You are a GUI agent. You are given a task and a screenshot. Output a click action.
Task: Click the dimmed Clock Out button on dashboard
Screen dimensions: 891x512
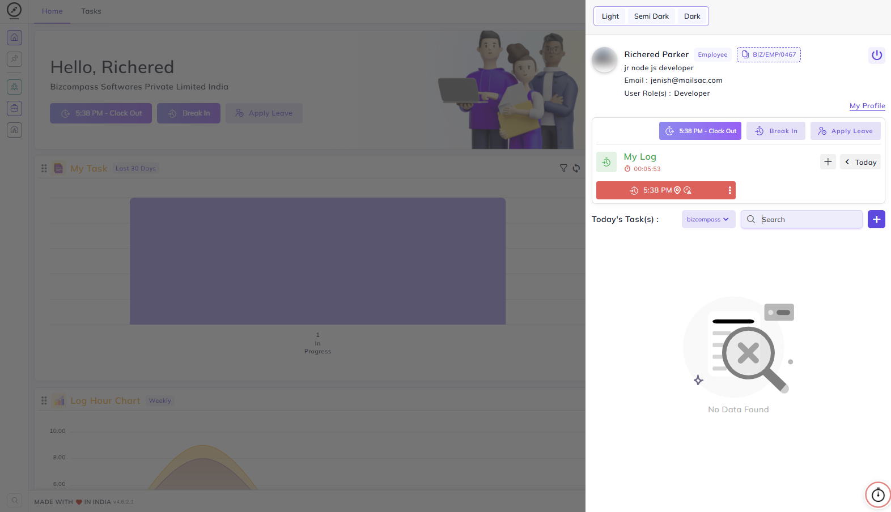[101, 113]
